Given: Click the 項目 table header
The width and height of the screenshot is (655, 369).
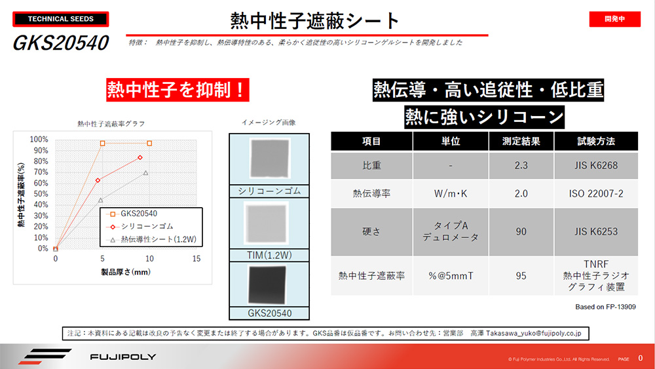Looking at the screenshot, I should (371, 142).
